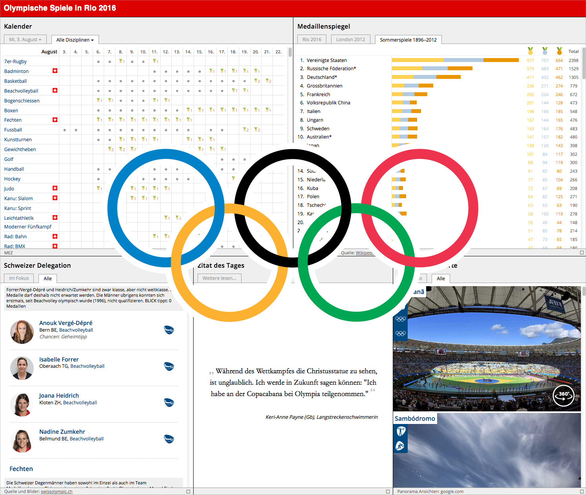Open the Gewichtheben discipline link
586x495 pixels.
coord(20,149)
